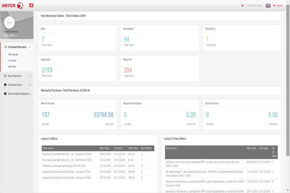Click the Free Warranty Claims heading
The width and height of the screenshot is (290, 193).
tap(63, 16)
